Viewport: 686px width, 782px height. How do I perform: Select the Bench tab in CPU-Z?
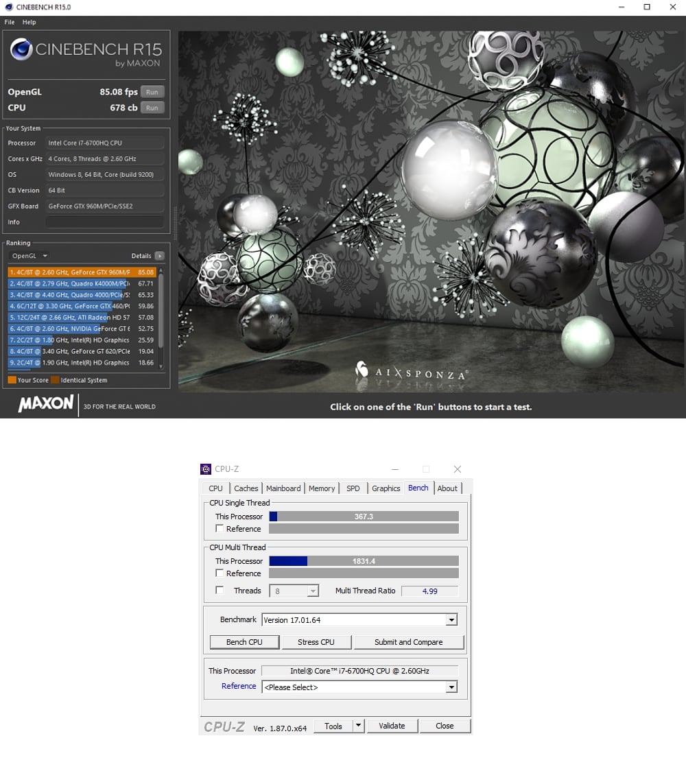[418, 488]
